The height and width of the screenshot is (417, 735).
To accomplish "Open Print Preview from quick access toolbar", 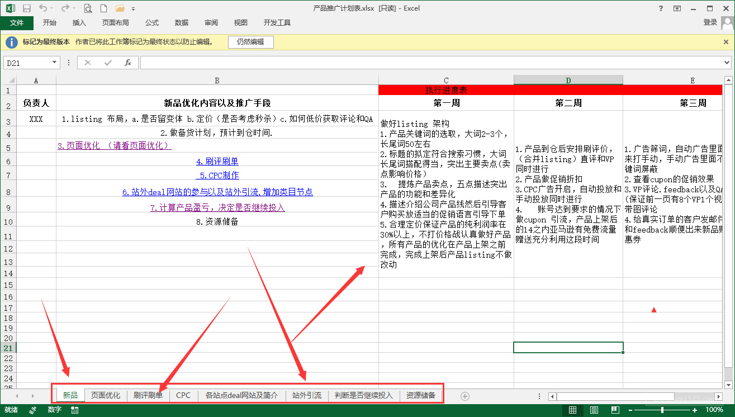I will tap(88, 8).
